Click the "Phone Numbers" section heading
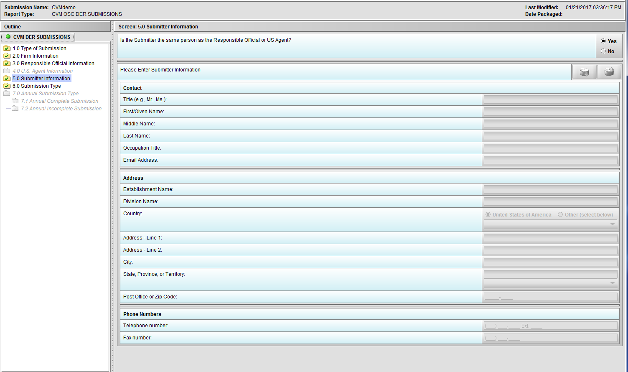628x372 pixels. [x=142, y=314]
